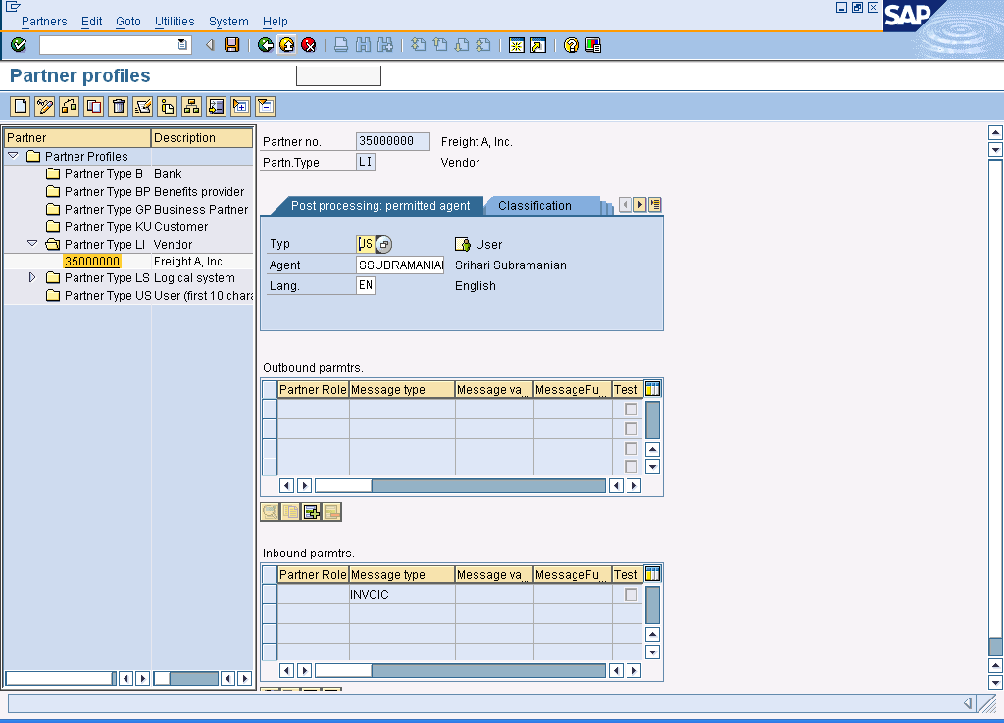Click the Find binoculars icon
This screenshot has width=1004, height=723.
point(363,45)
